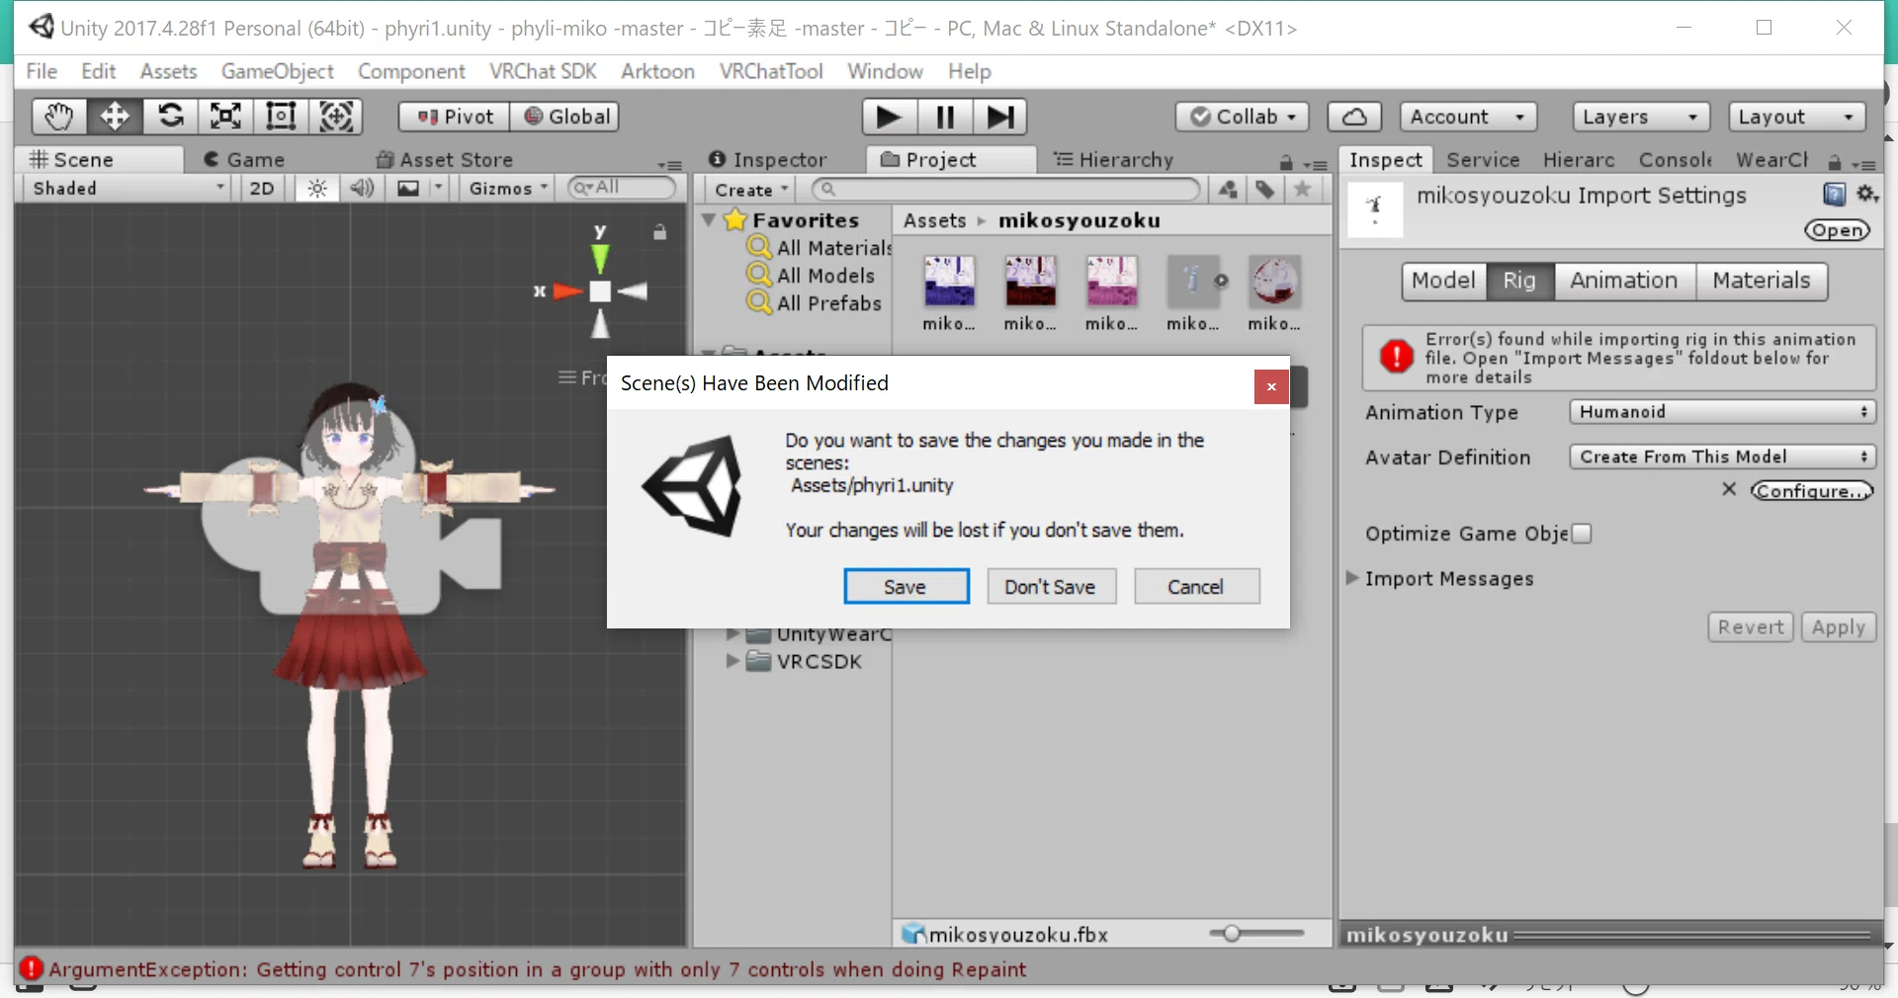
Task: Click the Step frame button
Action: pos(1000,117)
